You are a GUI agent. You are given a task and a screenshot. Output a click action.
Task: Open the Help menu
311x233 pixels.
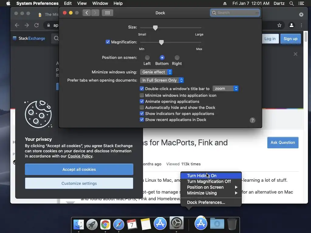click(118, 3)
